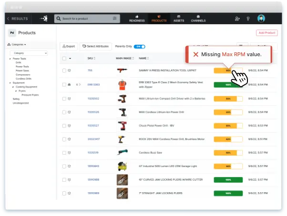Click product type icon for SKU 20023417
This screenshot has width=287, height=216.
point(69,139)
